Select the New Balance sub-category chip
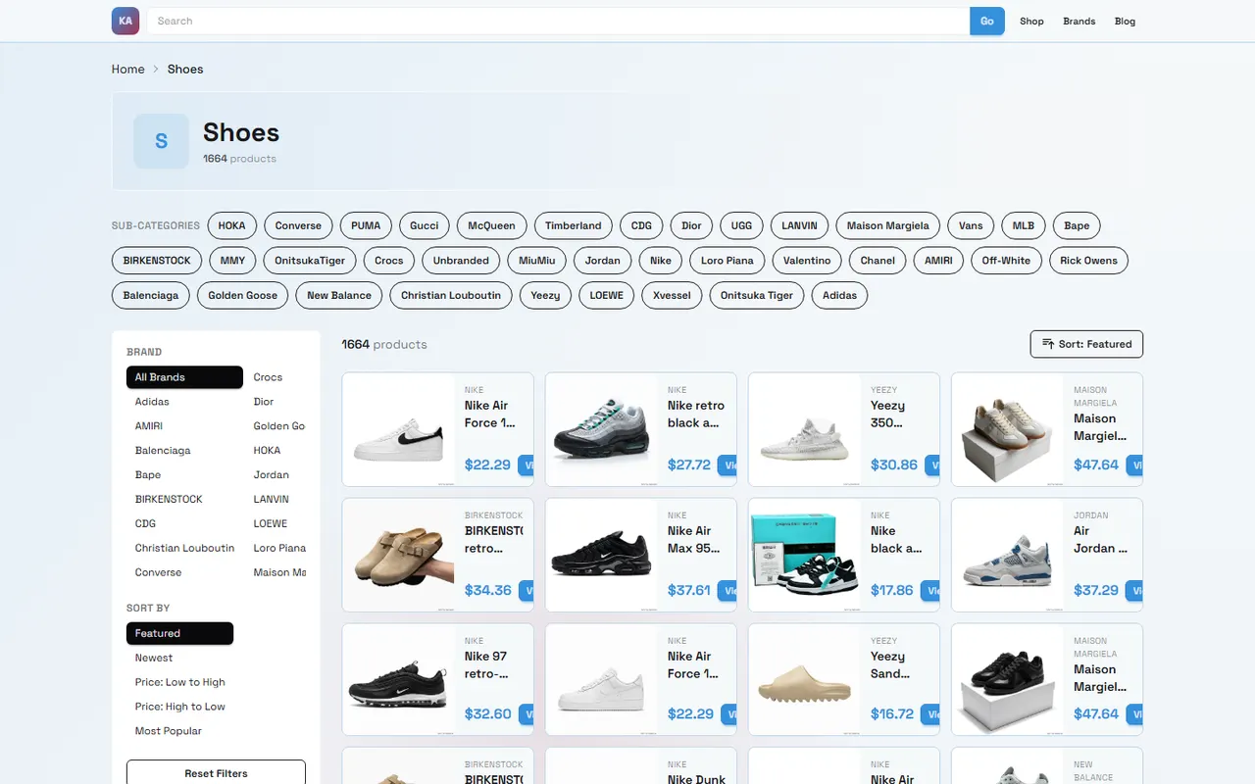The width and height of the screenshot is (1255, 784). 339,295
